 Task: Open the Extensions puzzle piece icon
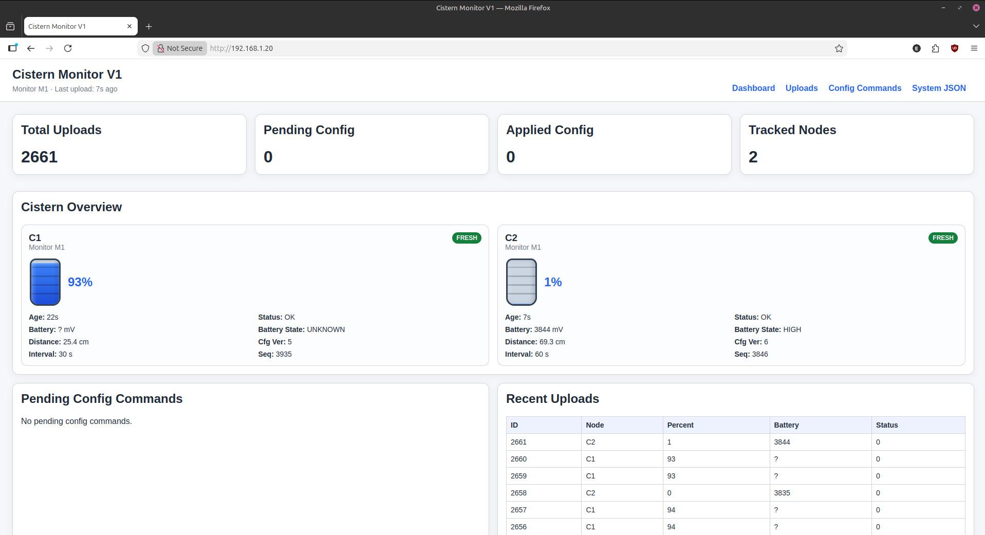coord(935,48)
